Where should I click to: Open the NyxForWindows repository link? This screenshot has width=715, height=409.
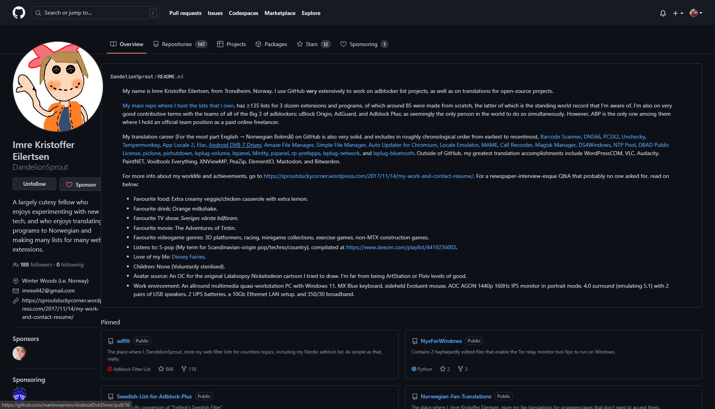(x=441, y=341)
